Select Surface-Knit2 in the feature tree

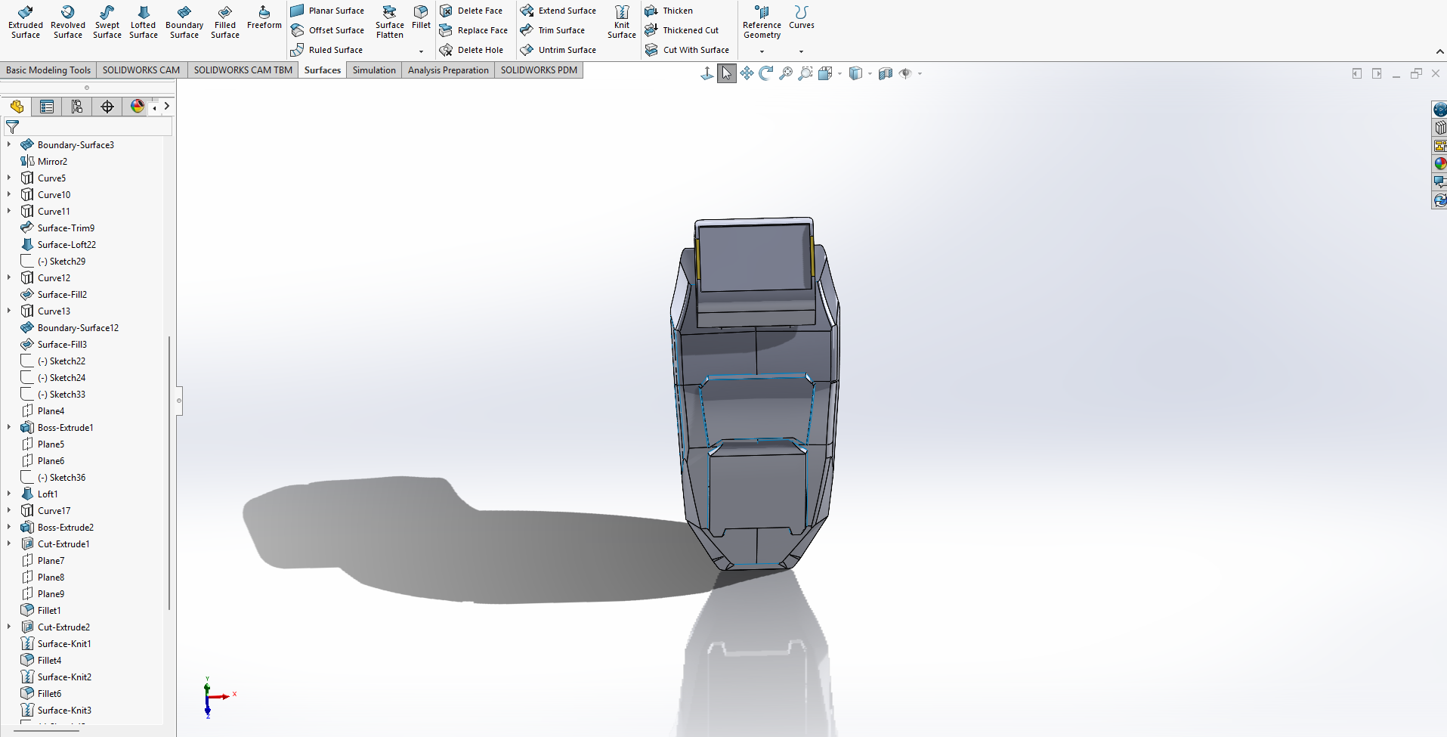coord(64,677)
